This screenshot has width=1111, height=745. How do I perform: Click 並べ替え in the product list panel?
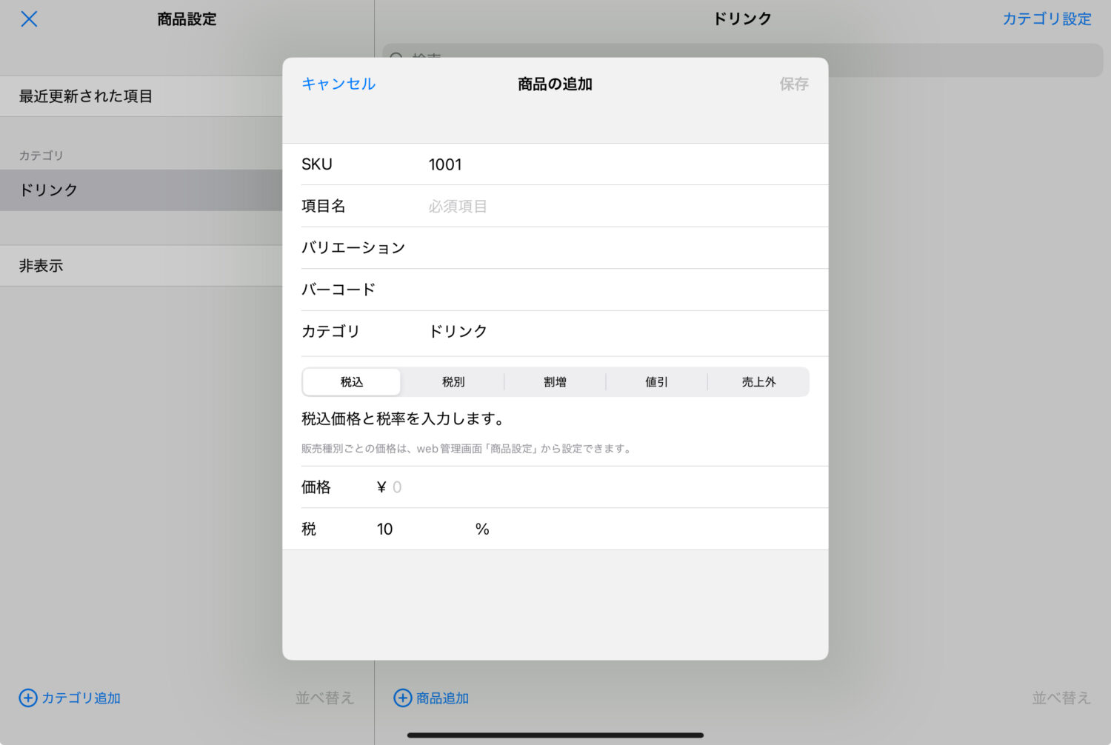[1061, 698]
